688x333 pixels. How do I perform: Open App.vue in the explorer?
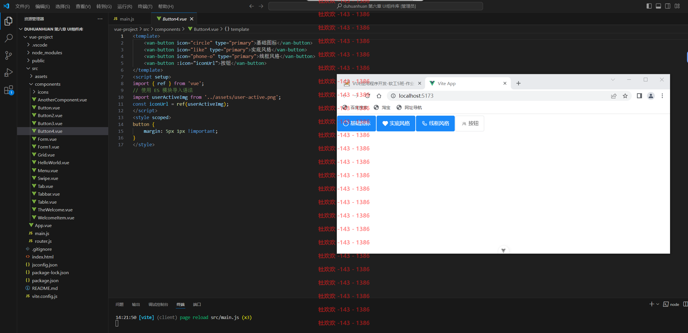click(43, 225)
